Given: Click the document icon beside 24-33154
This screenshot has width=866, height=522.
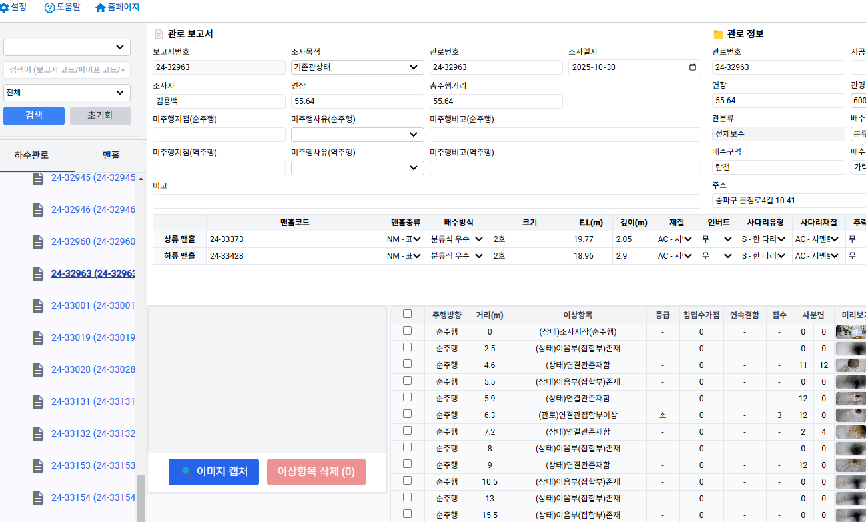Looking at the screenshot, I should click(x=39, y=497).
